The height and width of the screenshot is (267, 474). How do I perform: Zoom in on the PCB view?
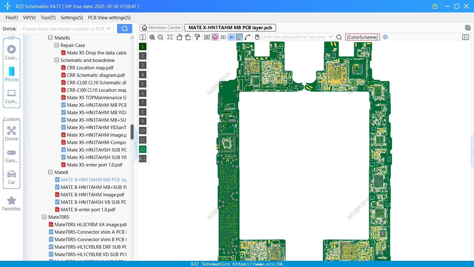[x=152, y=37]
